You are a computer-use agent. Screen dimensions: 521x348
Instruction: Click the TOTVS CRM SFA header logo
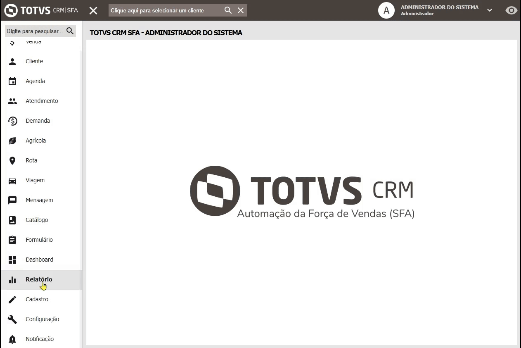point(41,10)
